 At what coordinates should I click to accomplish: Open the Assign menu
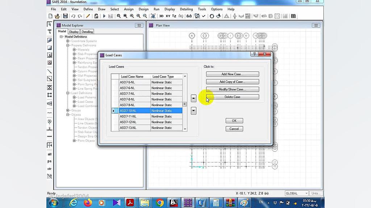coord(129,9)
